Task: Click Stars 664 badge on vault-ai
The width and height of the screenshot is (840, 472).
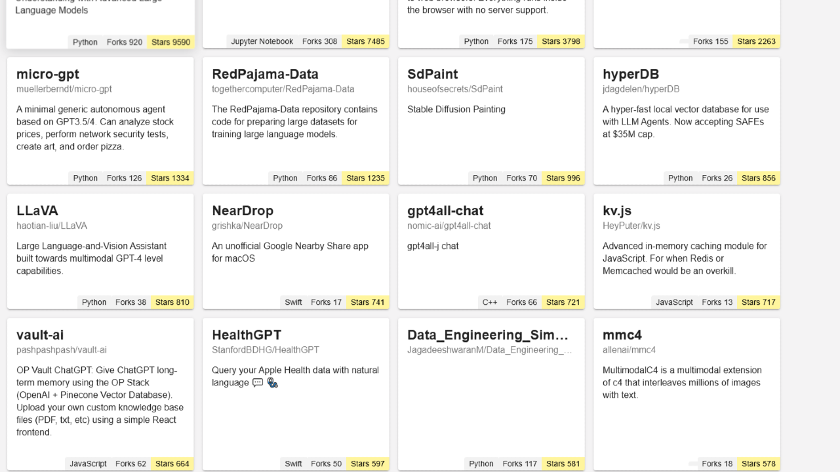Action: tap(172, 463)
